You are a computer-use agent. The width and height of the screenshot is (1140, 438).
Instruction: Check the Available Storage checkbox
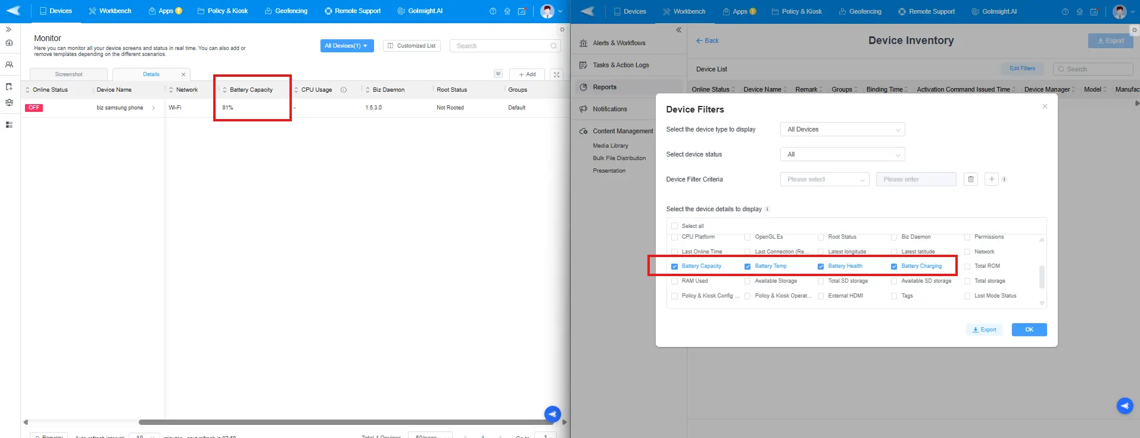[747, 281]
